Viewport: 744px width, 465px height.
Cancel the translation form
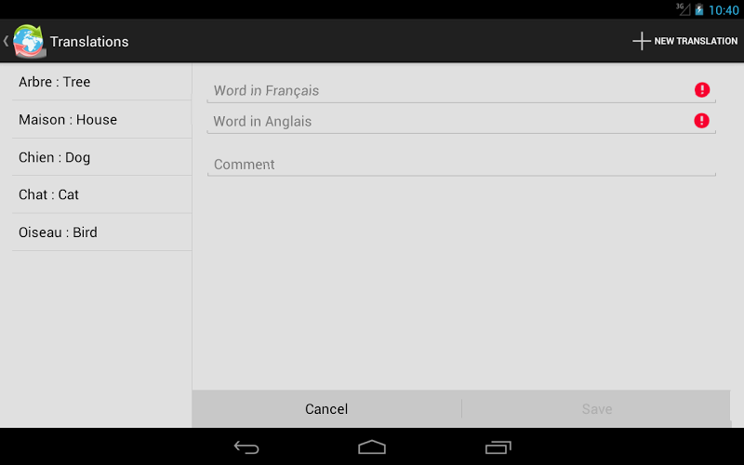[326, 409]
